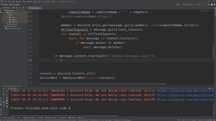Open the Code menu

(x=24, y=1)
